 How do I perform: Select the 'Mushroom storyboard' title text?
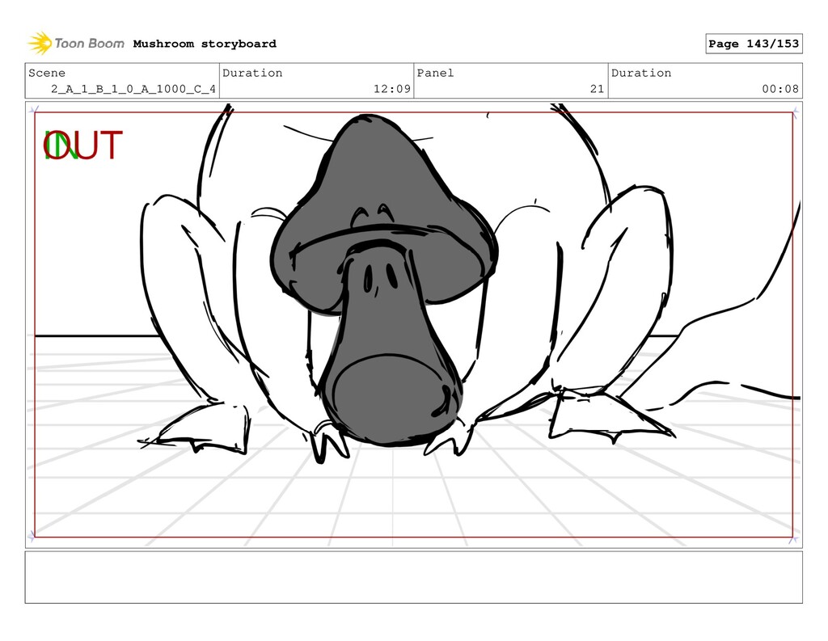pos(205,44)
